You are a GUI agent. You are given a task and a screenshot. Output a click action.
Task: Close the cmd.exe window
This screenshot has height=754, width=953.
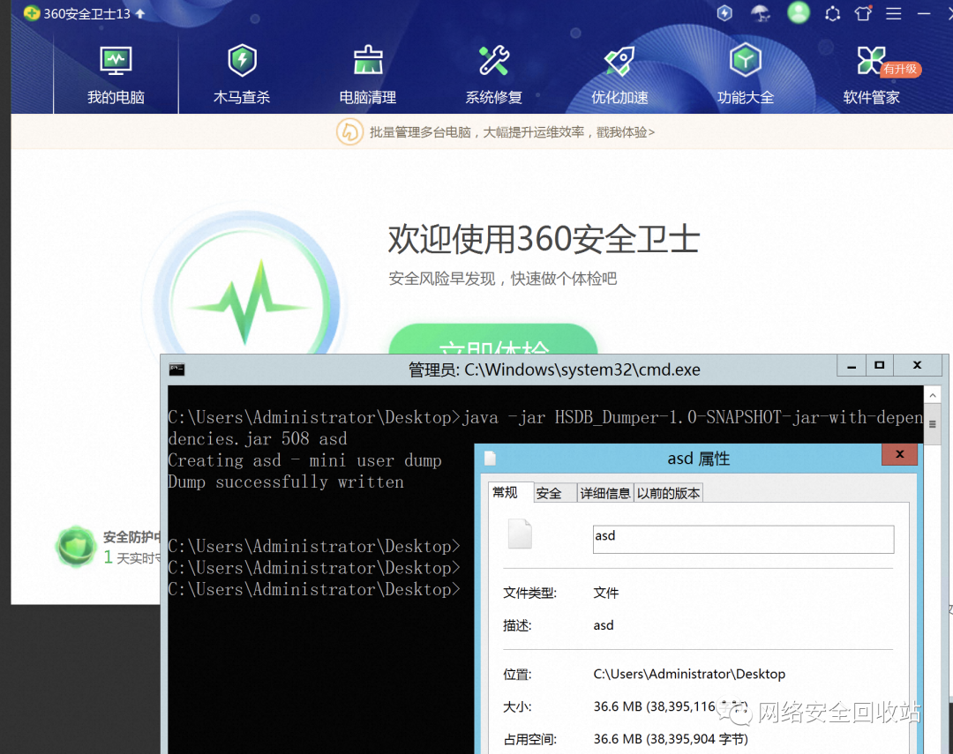(917, 366)
